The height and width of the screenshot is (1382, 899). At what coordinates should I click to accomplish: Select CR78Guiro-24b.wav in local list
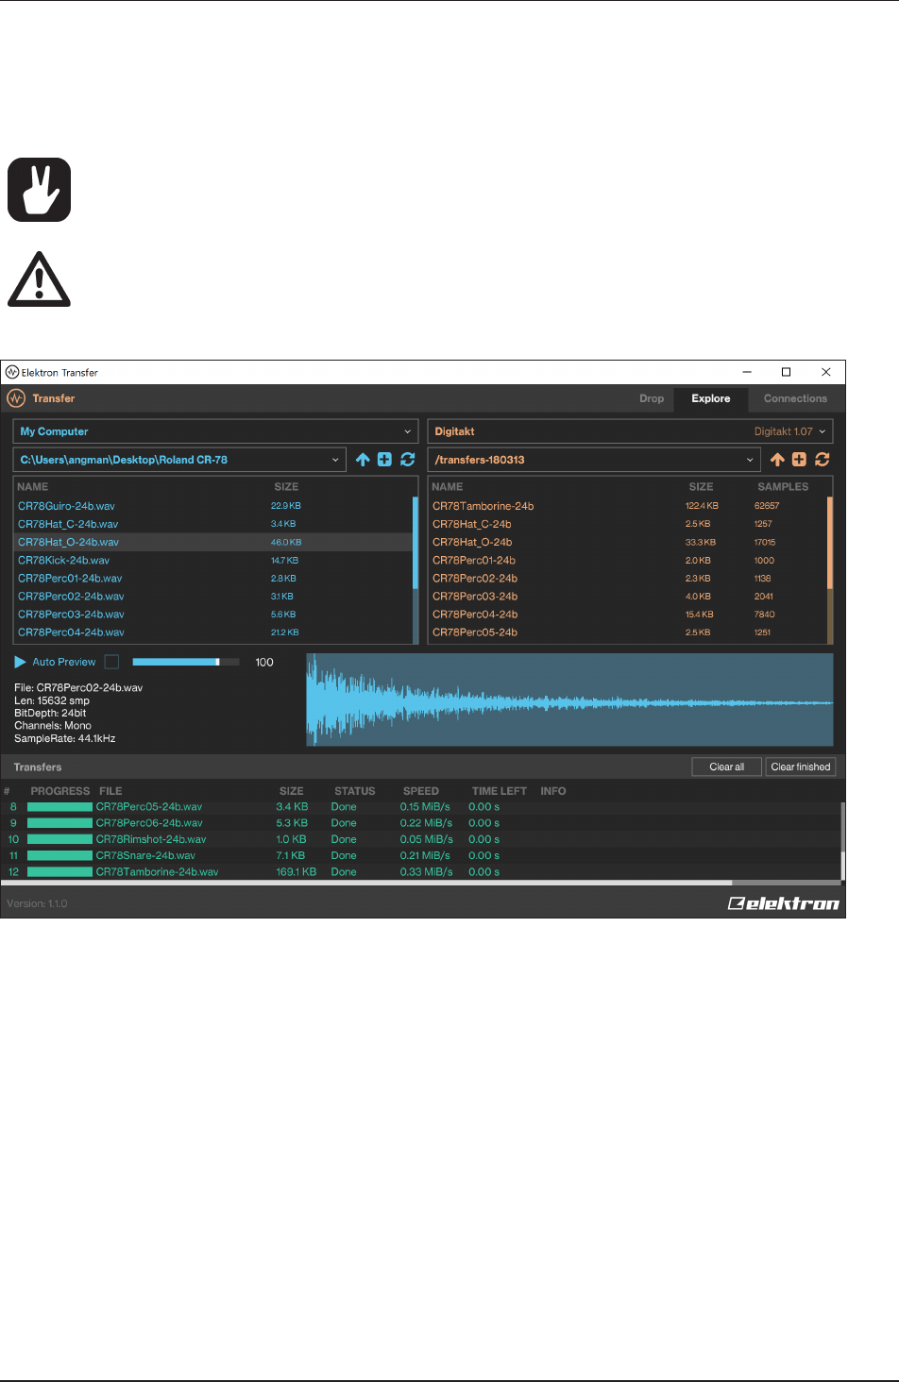[x=212, y=506]
